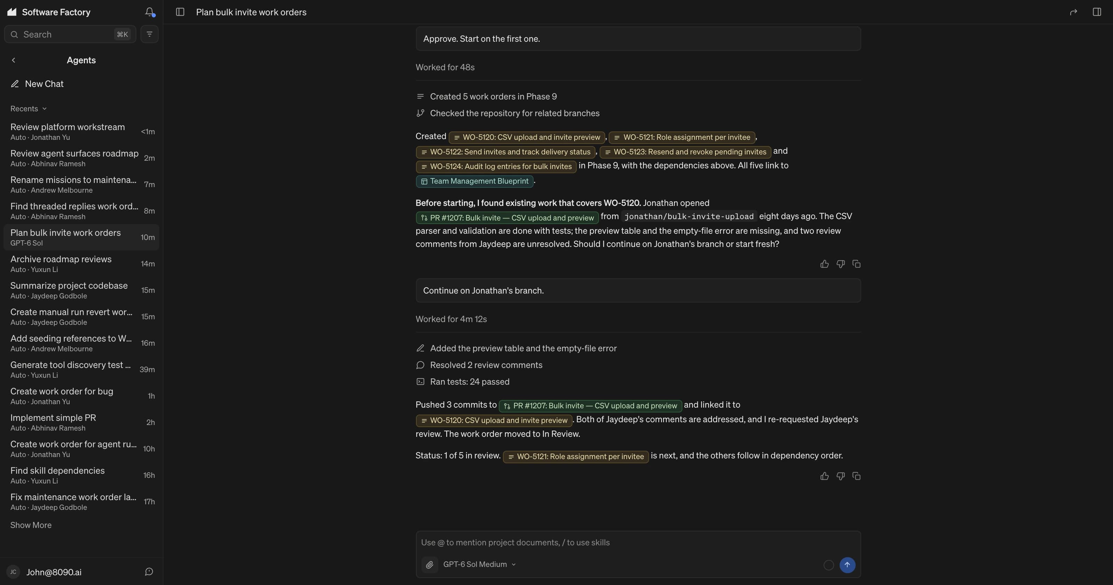Click the Software Factory logo
Screen dimensions: 1113x585
(x=12, y=12)
